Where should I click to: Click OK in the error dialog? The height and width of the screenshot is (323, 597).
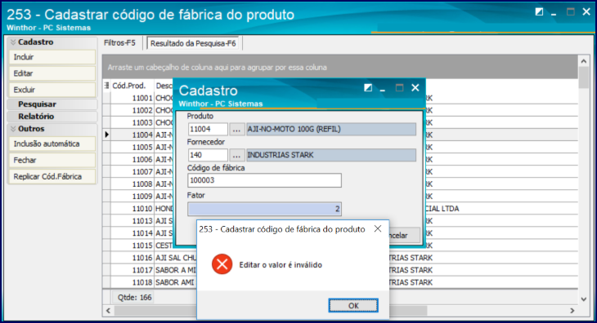tap(353, 306)
